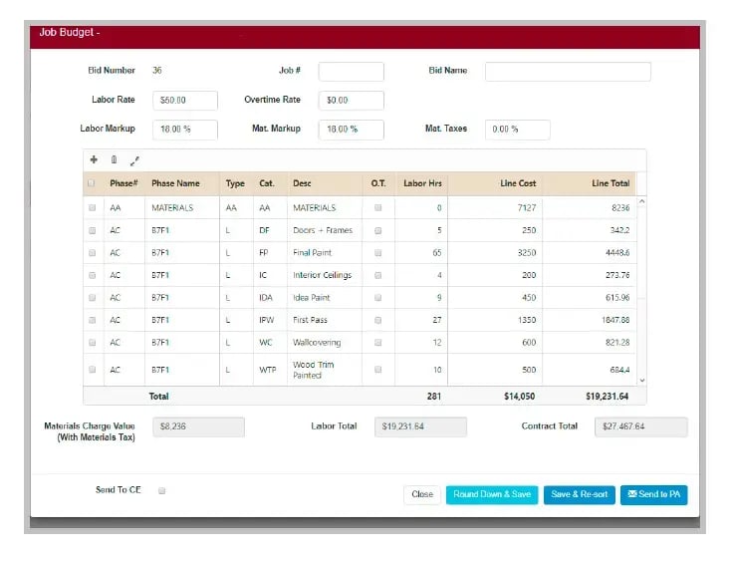
Task: Click into the Bid Name field
Action: [x=568, y=72]
